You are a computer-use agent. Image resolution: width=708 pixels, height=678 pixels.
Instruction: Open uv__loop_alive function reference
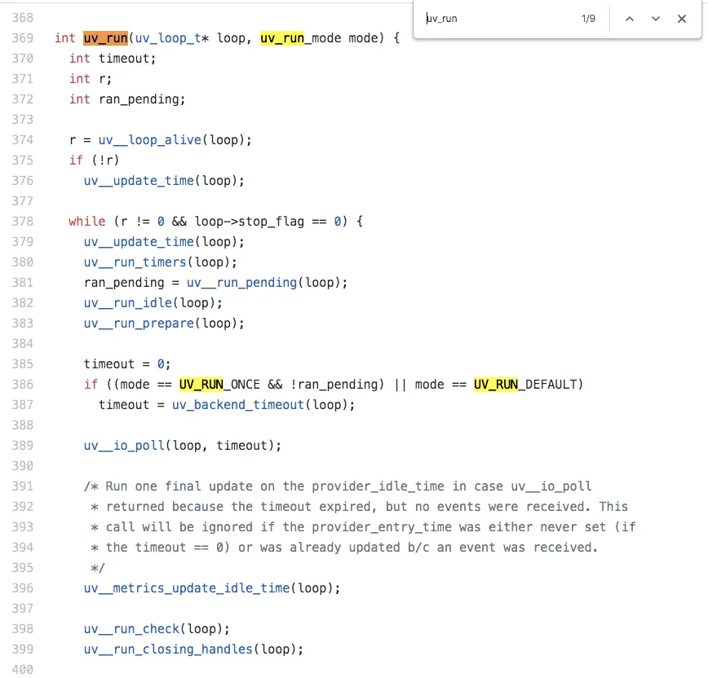click(x=149, y=140)
